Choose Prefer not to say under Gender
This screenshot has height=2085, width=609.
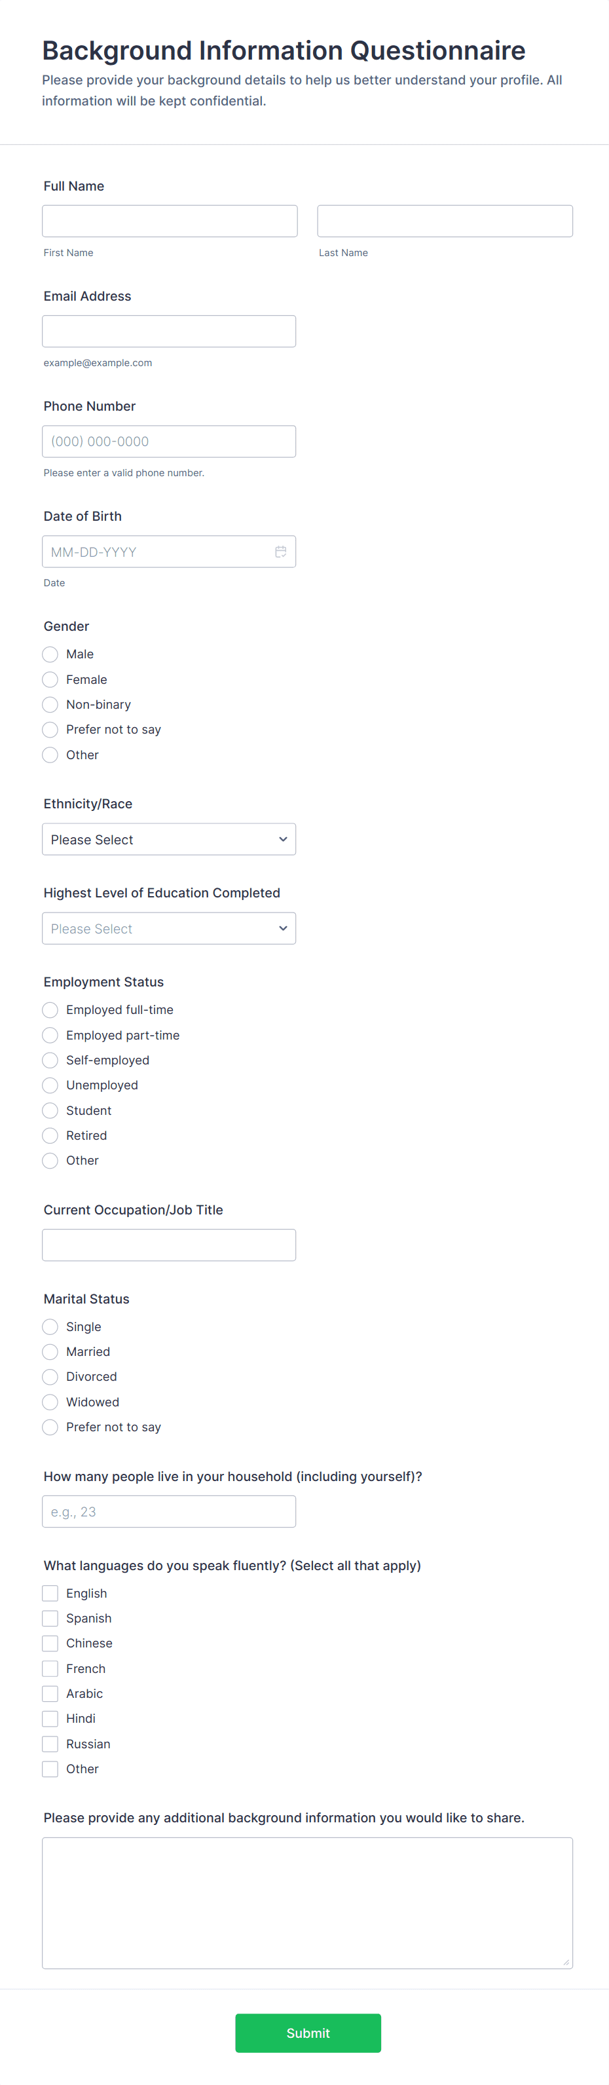tap(50, 729)
